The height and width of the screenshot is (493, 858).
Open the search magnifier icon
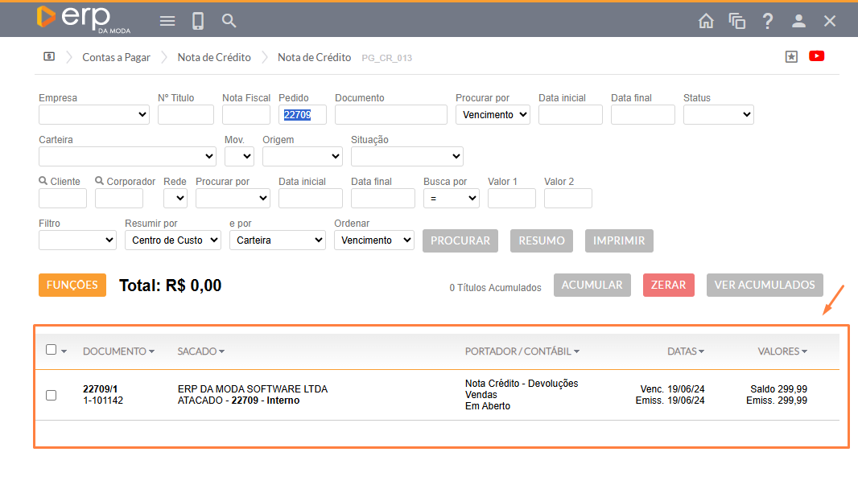(229, 21)
